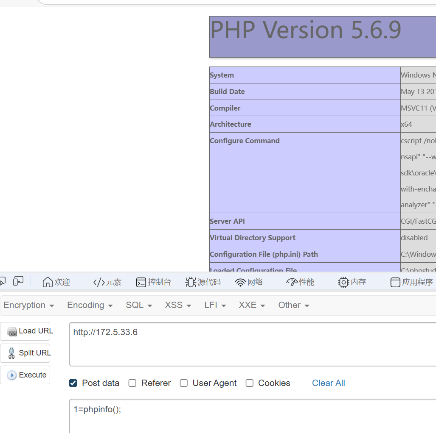Expand the XXE dropdown menu
The width and height of the screenshot is (436, 433).
point(252,305)
